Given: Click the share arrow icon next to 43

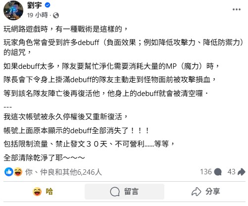Looking at the screenshot, I should click(x=241, y=172).
